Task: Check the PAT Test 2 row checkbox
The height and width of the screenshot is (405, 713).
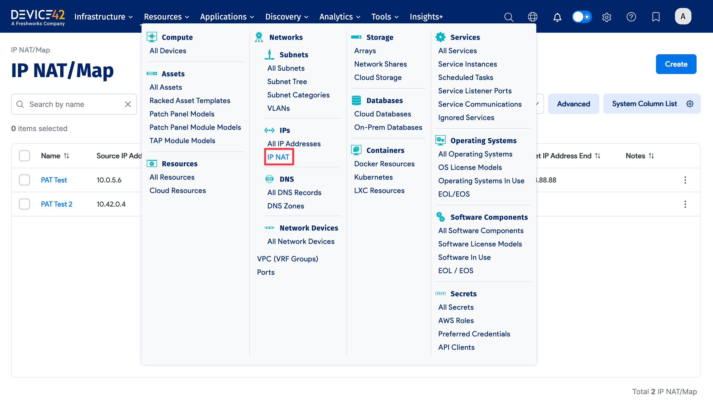Action: (x=24, y=204)
